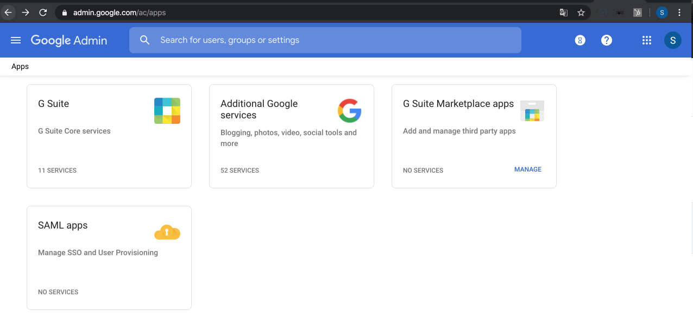The height and width of the screenshot is (323, 693).
Task: Select the Apps breadcrumb
Action: 20,66
